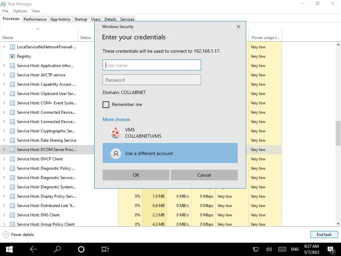Image resolution: width=341 pixels, height=256 pixels.
Task: Open the touch keyboard tray icon
Action: click(x=282, y=249)
